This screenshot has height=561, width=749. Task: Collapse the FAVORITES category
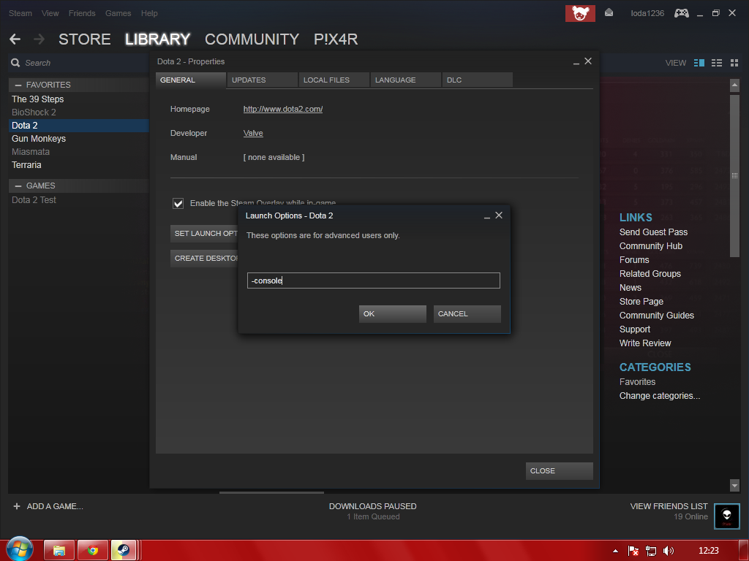click(18, 85)
